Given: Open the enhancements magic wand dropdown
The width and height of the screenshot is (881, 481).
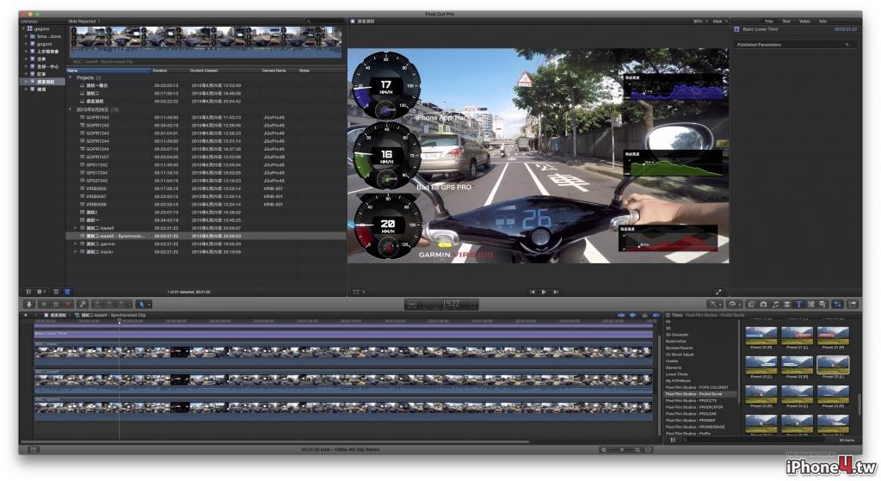Looking at the screenshot, I should (x=715, y=304).
